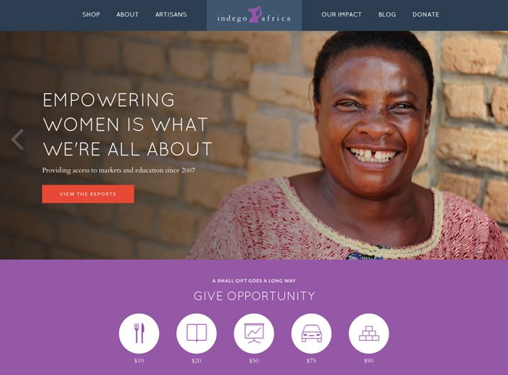Image resolution: width=508 pixels, height=375 pixels.
Task: Navigate to Artisans
Action: point(171,15)
